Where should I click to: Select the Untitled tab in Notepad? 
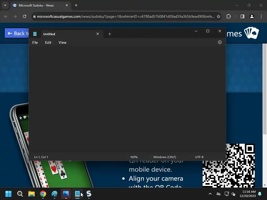(72, 34)
